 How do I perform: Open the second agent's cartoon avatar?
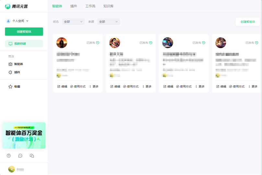pos(115,43)
